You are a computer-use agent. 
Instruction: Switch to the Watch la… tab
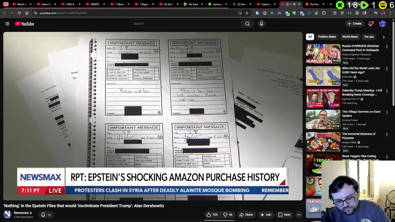tap(21, 4)
